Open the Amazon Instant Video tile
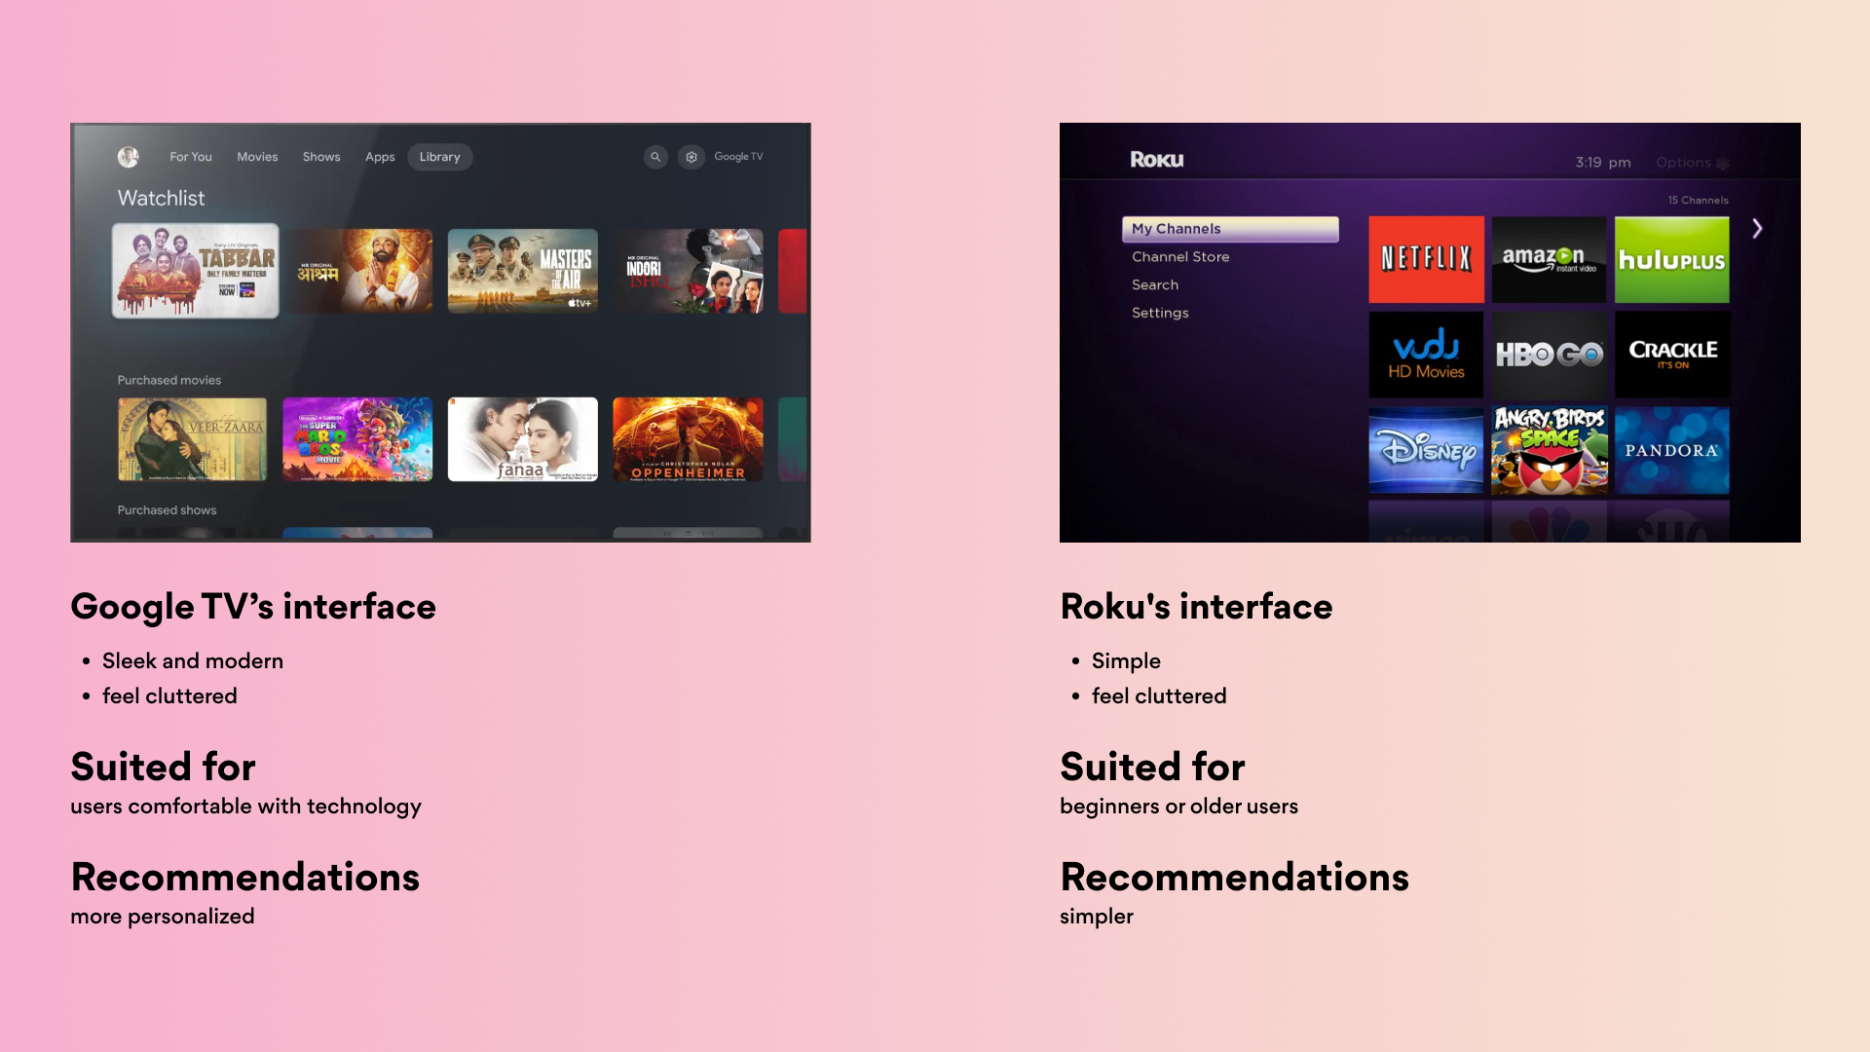The width and height of the screenshot is (1870, 1052). pyautogui.click(x=1549, y=259)
